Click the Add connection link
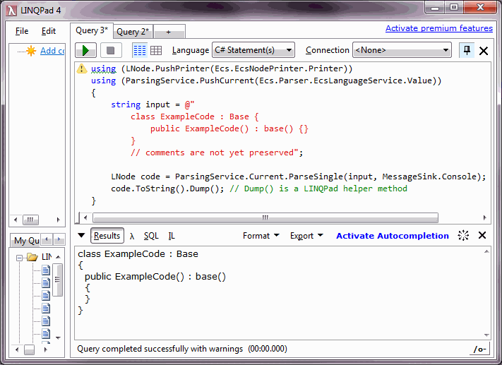 (x=52, y=51)
